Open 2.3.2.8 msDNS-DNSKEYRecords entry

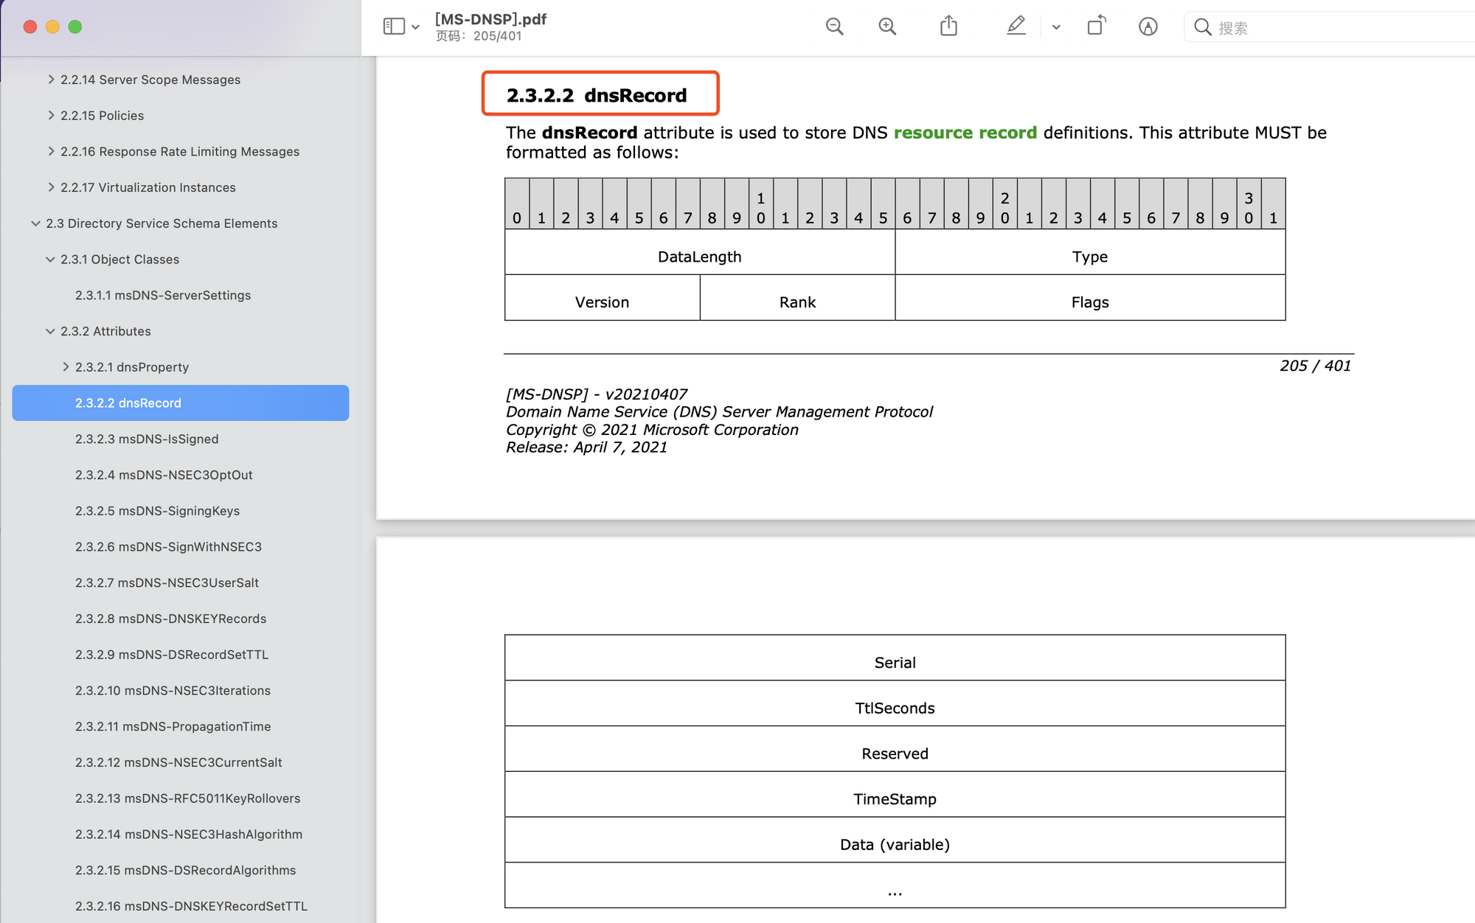[170, 619]
